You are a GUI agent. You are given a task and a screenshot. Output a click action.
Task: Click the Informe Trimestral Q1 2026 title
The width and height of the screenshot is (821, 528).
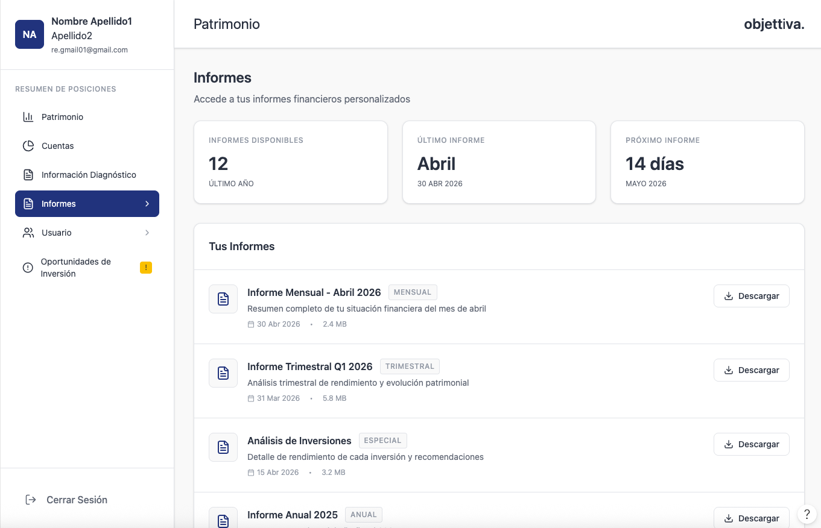tap(310, 366)
